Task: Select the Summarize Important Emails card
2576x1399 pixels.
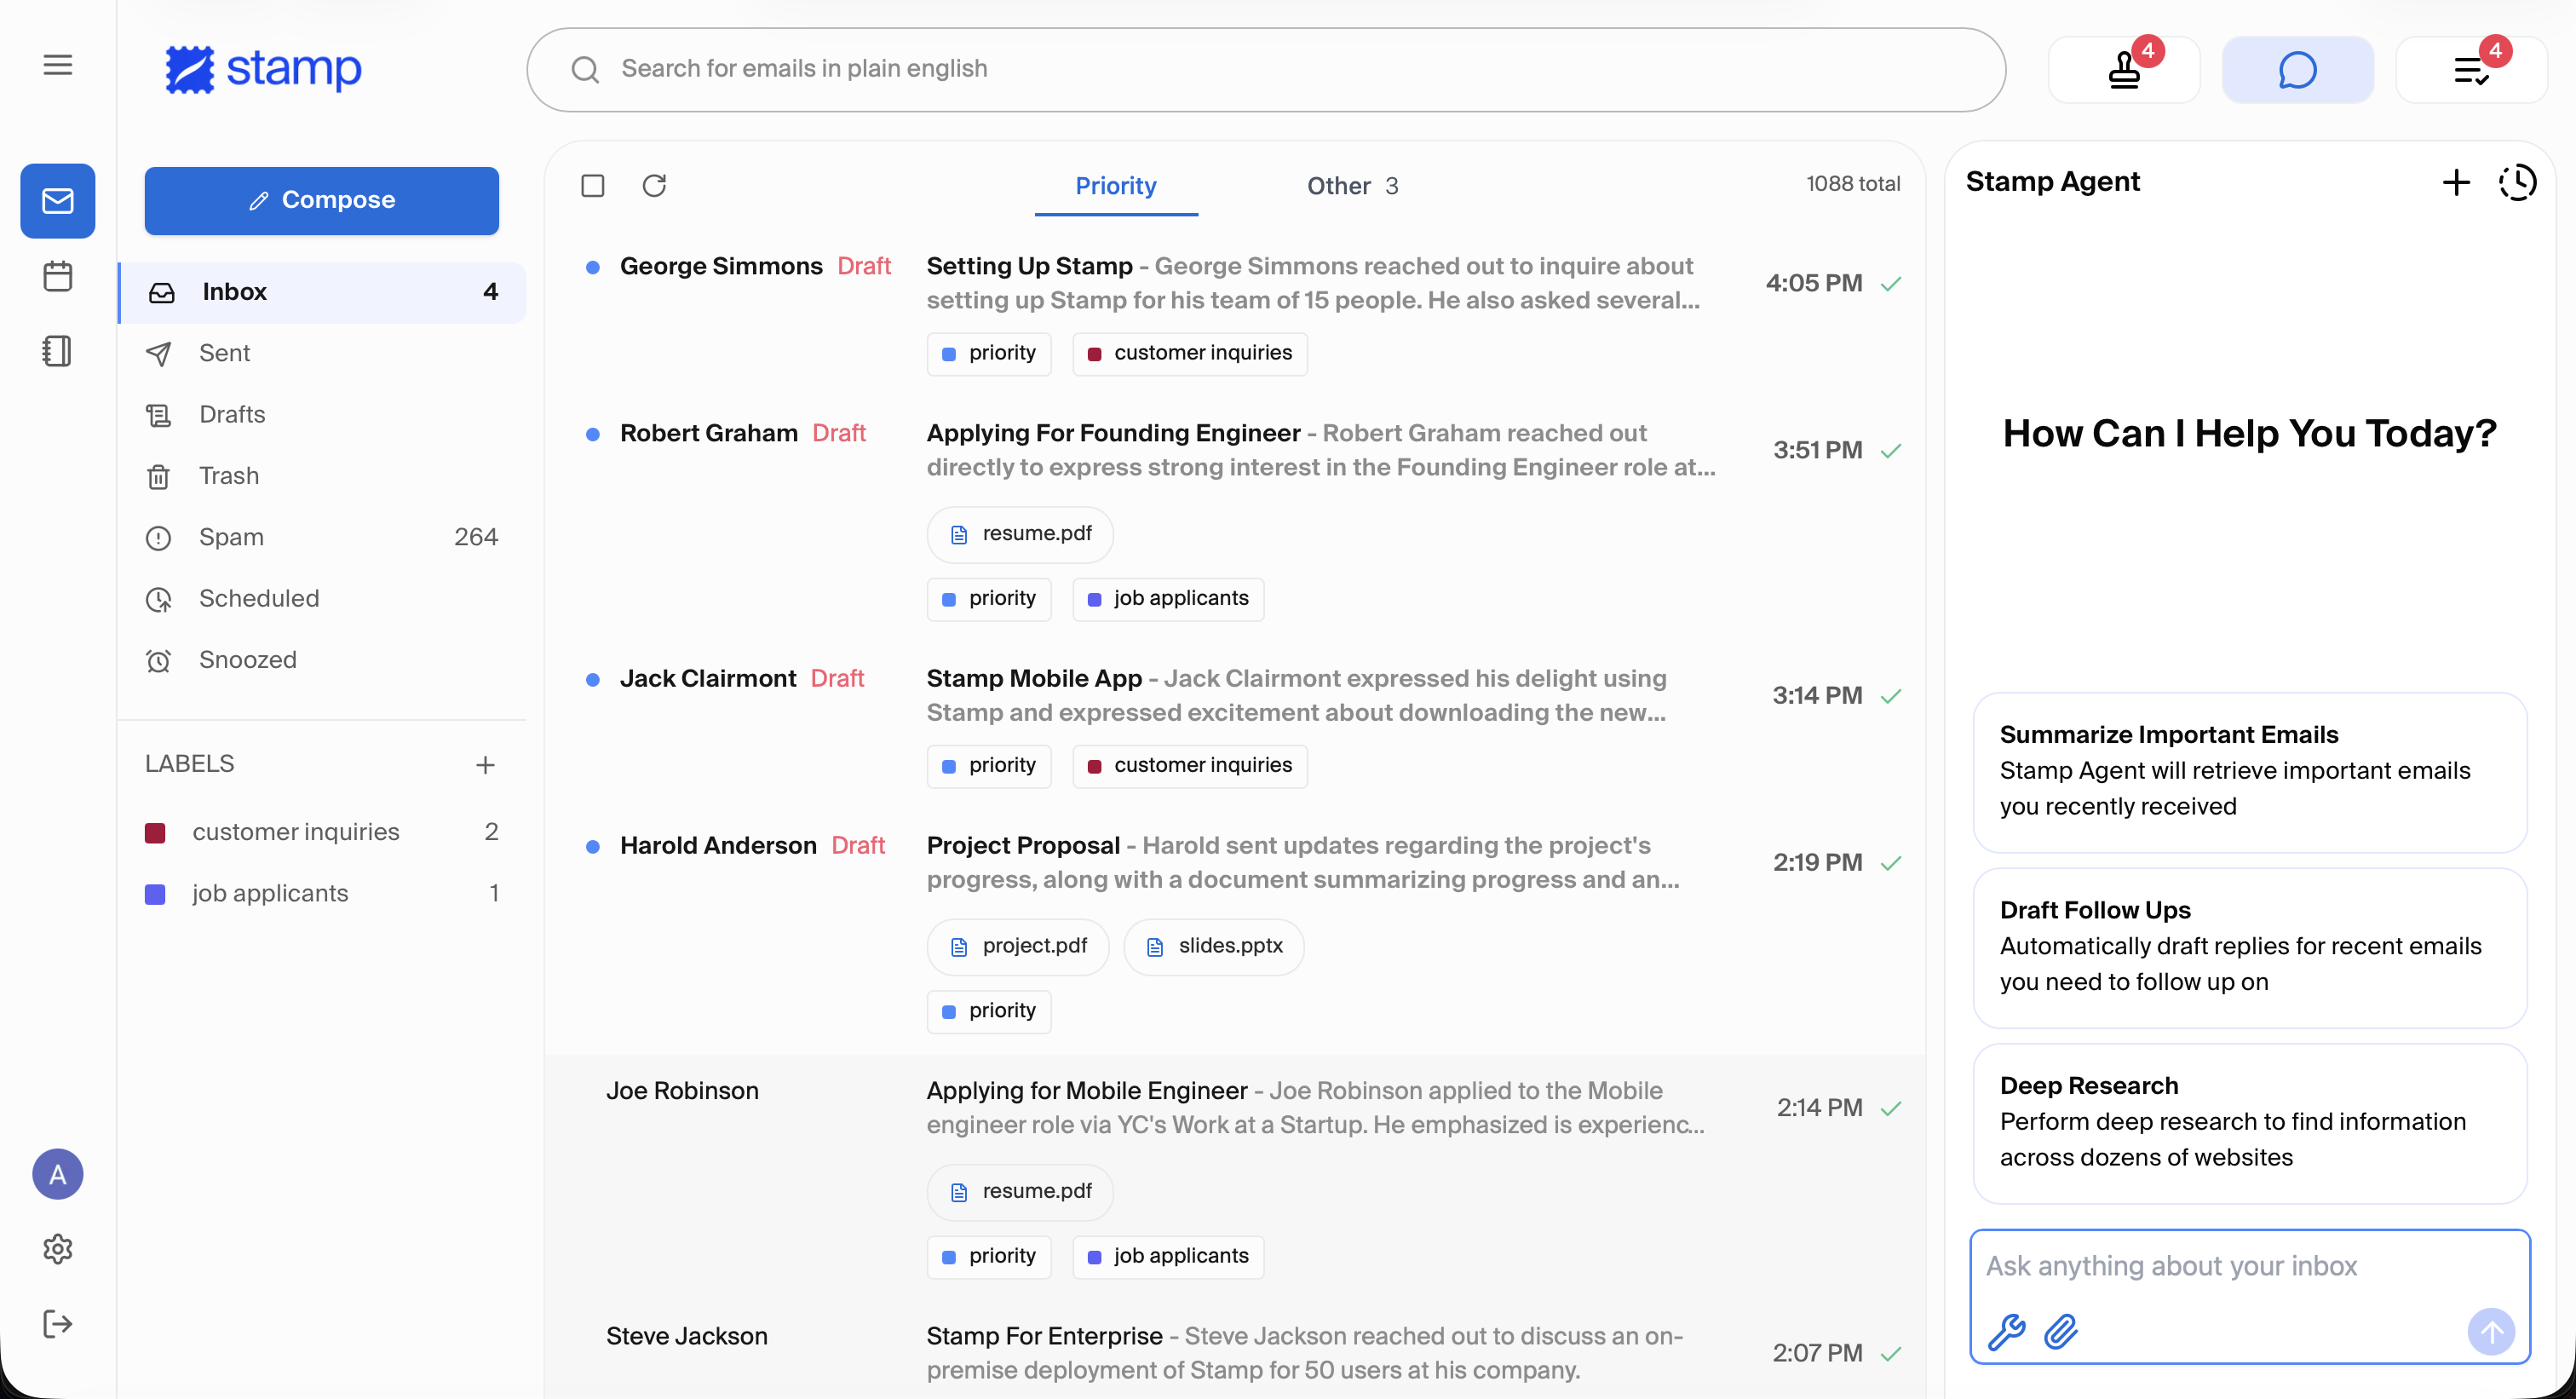Action: 2248,772
